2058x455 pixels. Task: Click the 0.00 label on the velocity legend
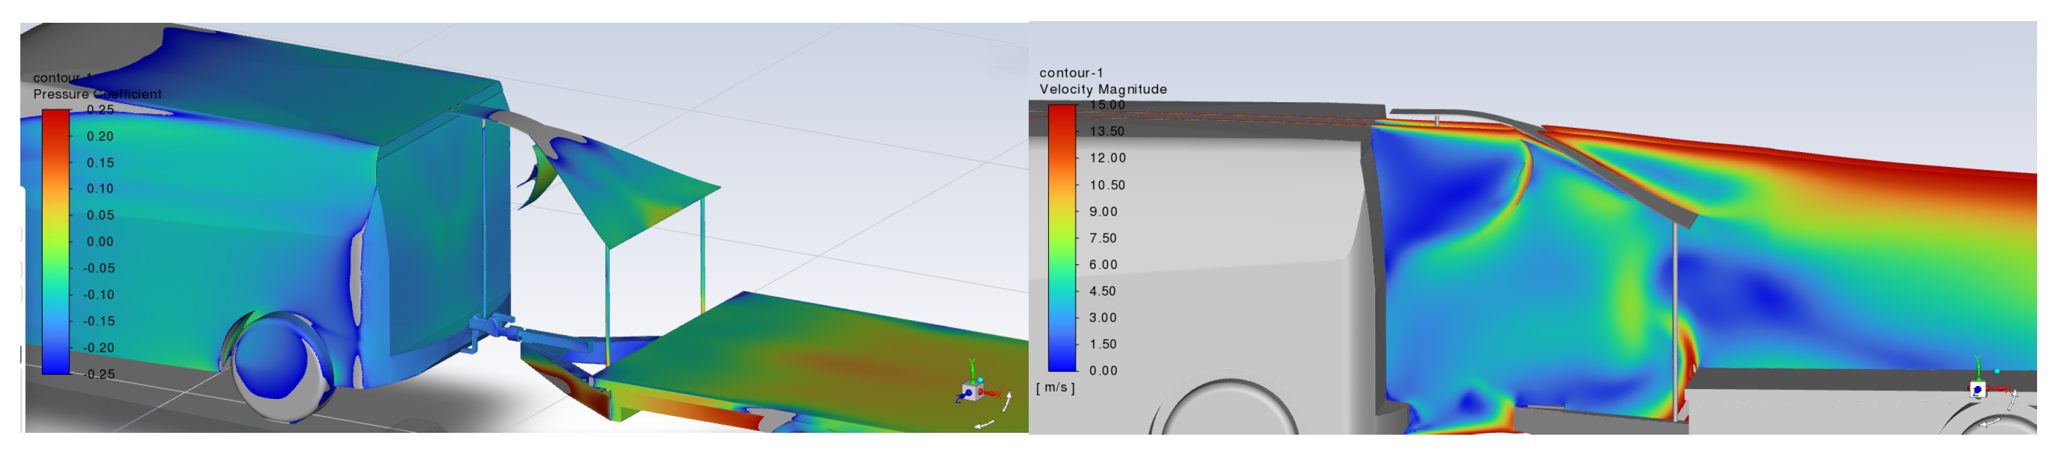pos(1103,370)
